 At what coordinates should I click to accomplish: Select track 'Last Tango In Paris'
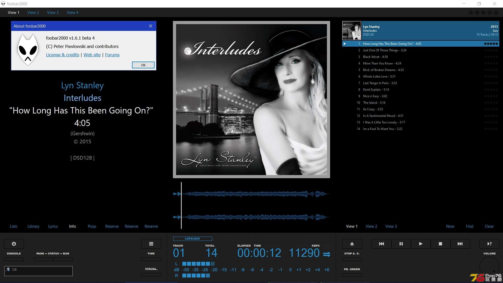pos(420,83)
